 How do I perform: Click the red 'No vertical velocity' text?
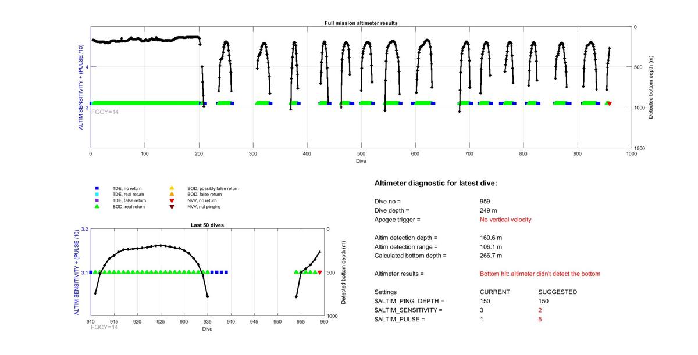tap(505, 220)
